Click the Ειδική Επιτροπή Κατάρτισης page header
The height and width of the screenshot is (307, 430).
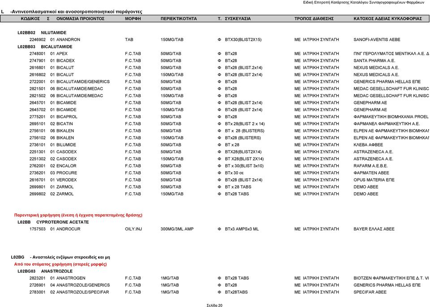363,3
